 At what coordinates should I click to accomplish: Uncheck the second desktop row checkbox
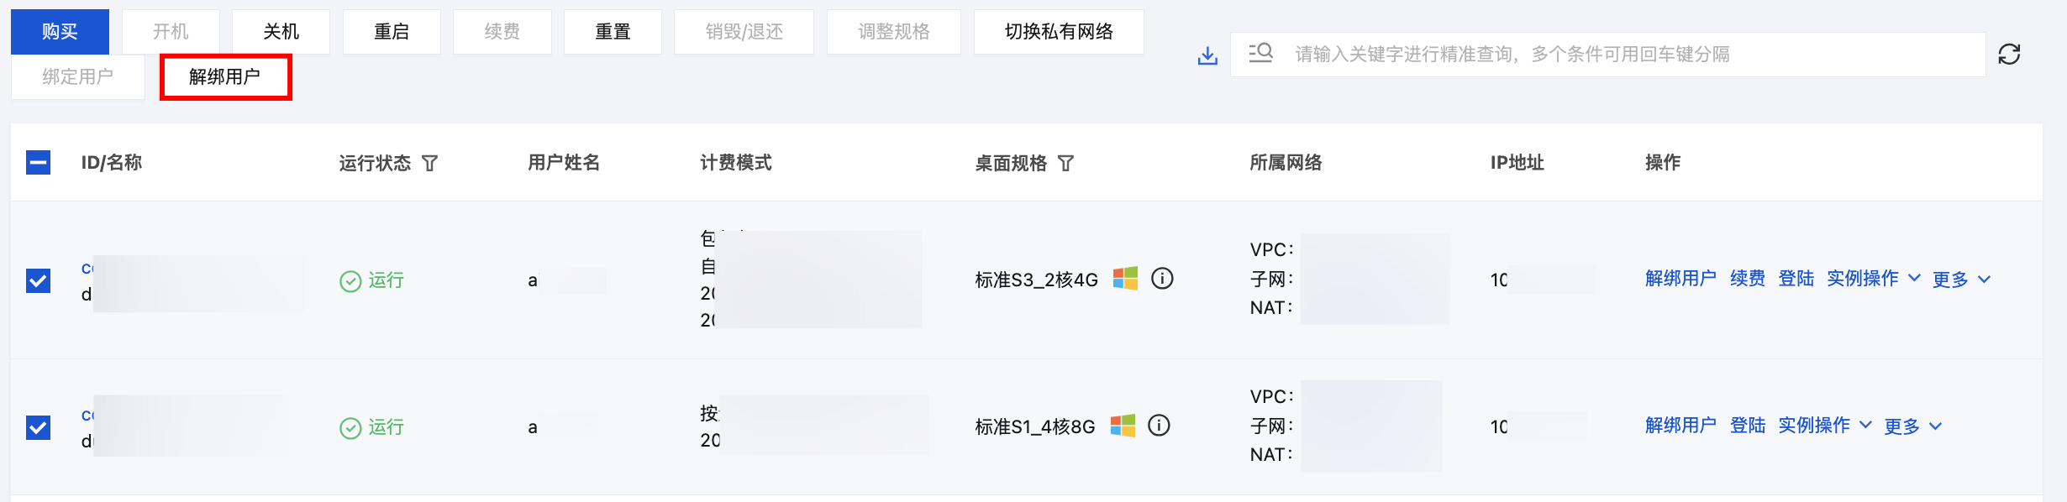point(39,427)
